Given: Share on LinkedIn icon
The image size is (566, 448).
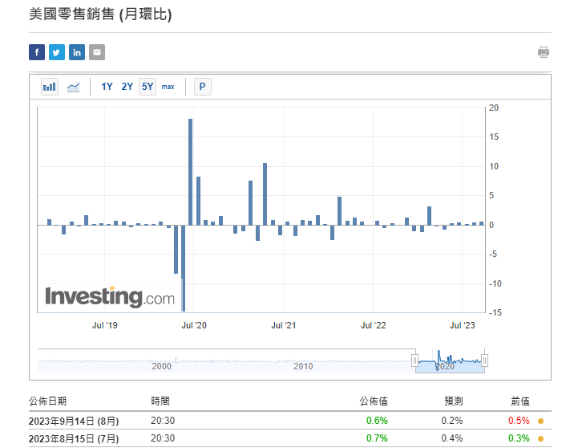Looking at the screenshot, I should click(77, 52).
